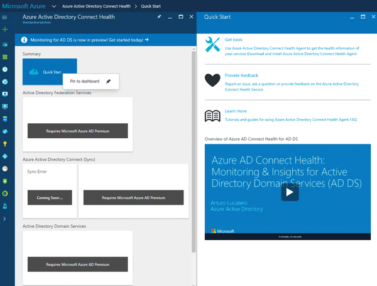Click the wrench and screwdriver Get tools icon

(212, 44)
